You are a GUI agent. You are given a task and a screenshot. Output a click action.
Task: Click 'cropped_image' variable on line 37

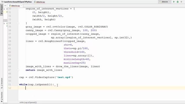point(36,34)
